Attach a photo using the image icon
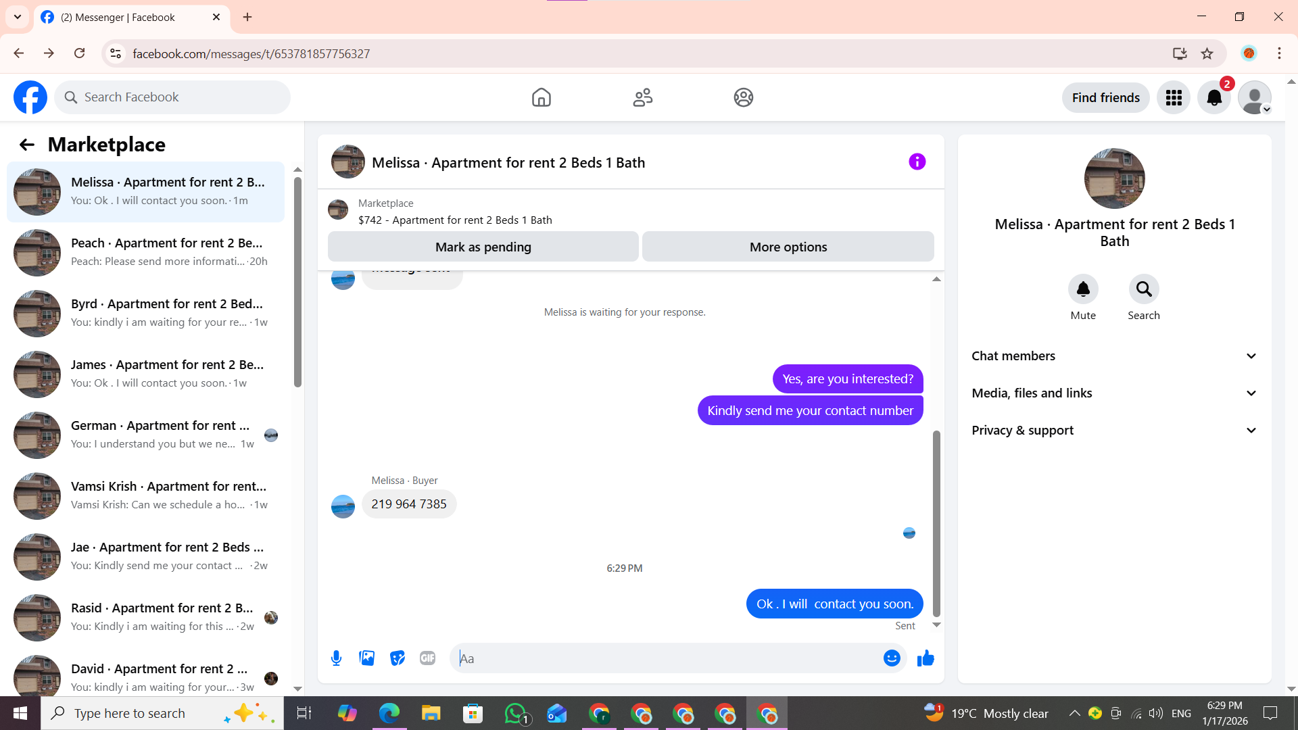The width and height of the screenshot is (1298, 730). coord(366,658)
